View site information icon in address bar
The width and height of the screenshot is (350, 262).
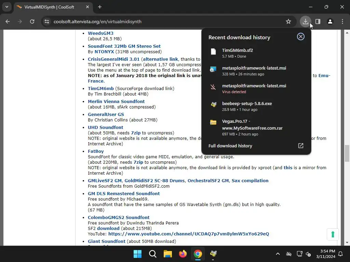47,21
